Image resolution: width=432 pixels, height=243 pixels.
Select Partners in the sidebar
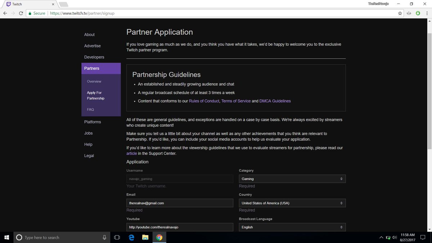point(101,68)
